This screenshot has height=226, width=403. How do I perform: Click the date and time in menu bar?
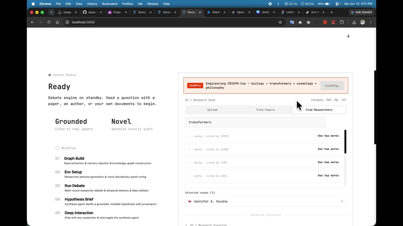[358, 4]
